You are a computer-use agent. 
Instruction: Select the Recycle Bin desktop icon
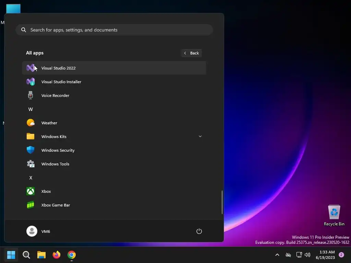(334, 215)
